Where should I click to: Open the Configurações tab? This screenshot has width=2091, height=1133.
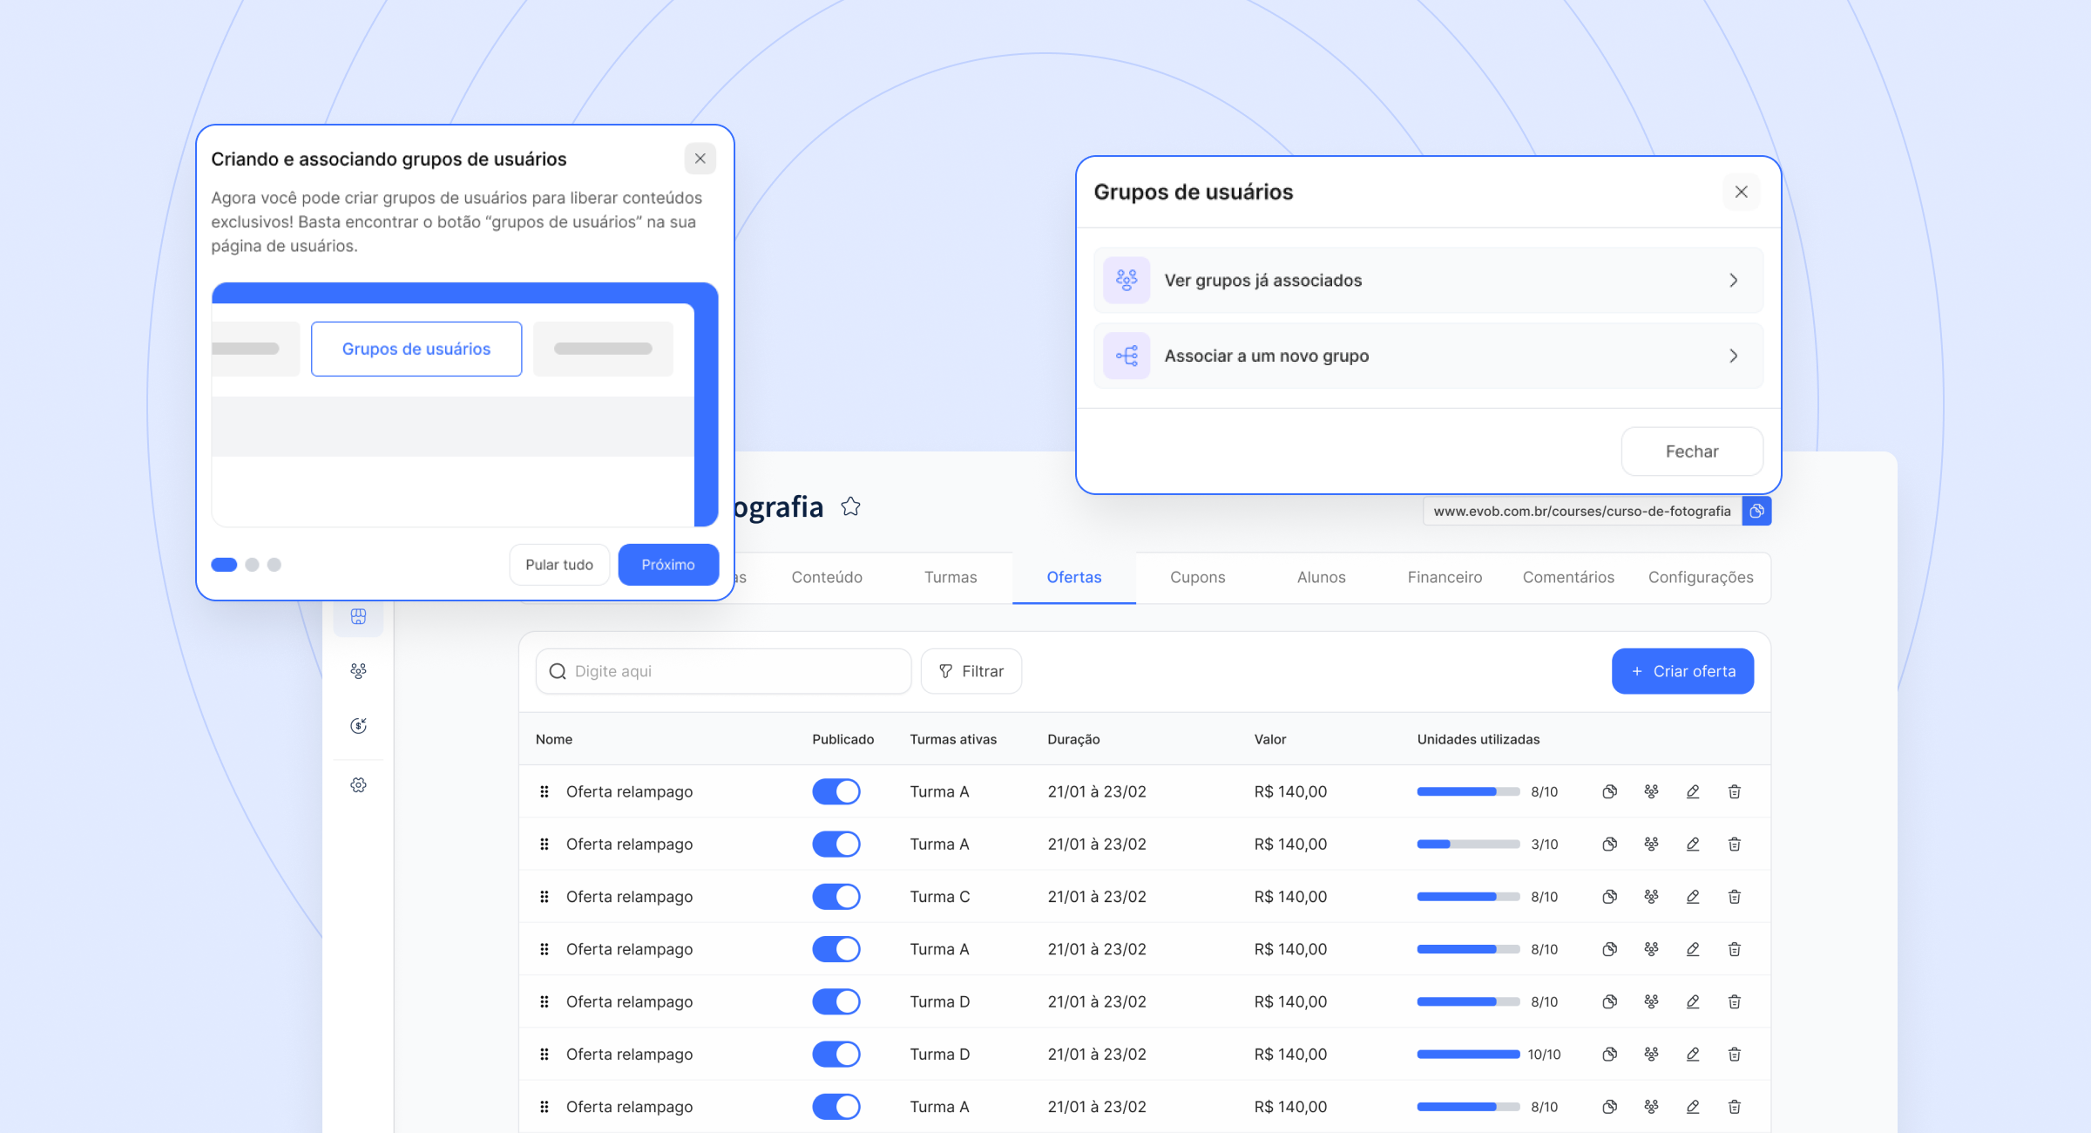pos(1701,577)
